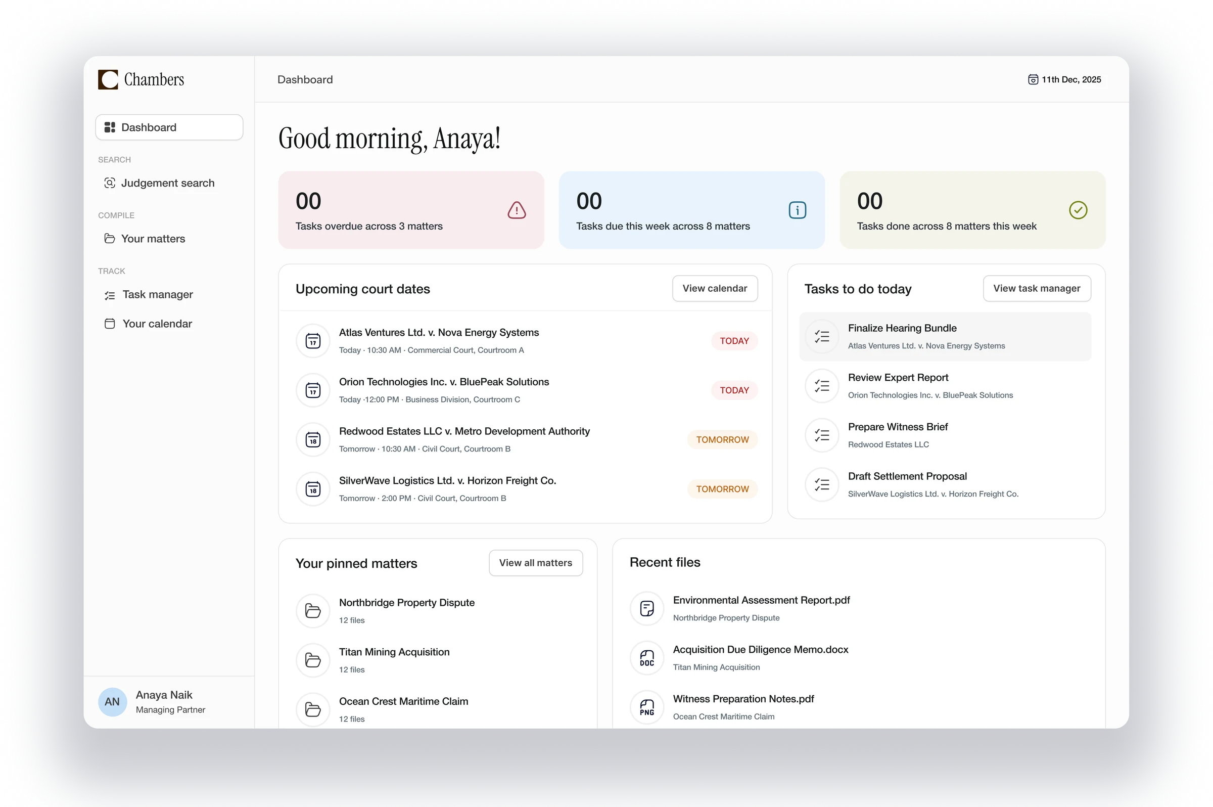Select Environmental Assessment Report.pdf file name

(x=761, y=601)
